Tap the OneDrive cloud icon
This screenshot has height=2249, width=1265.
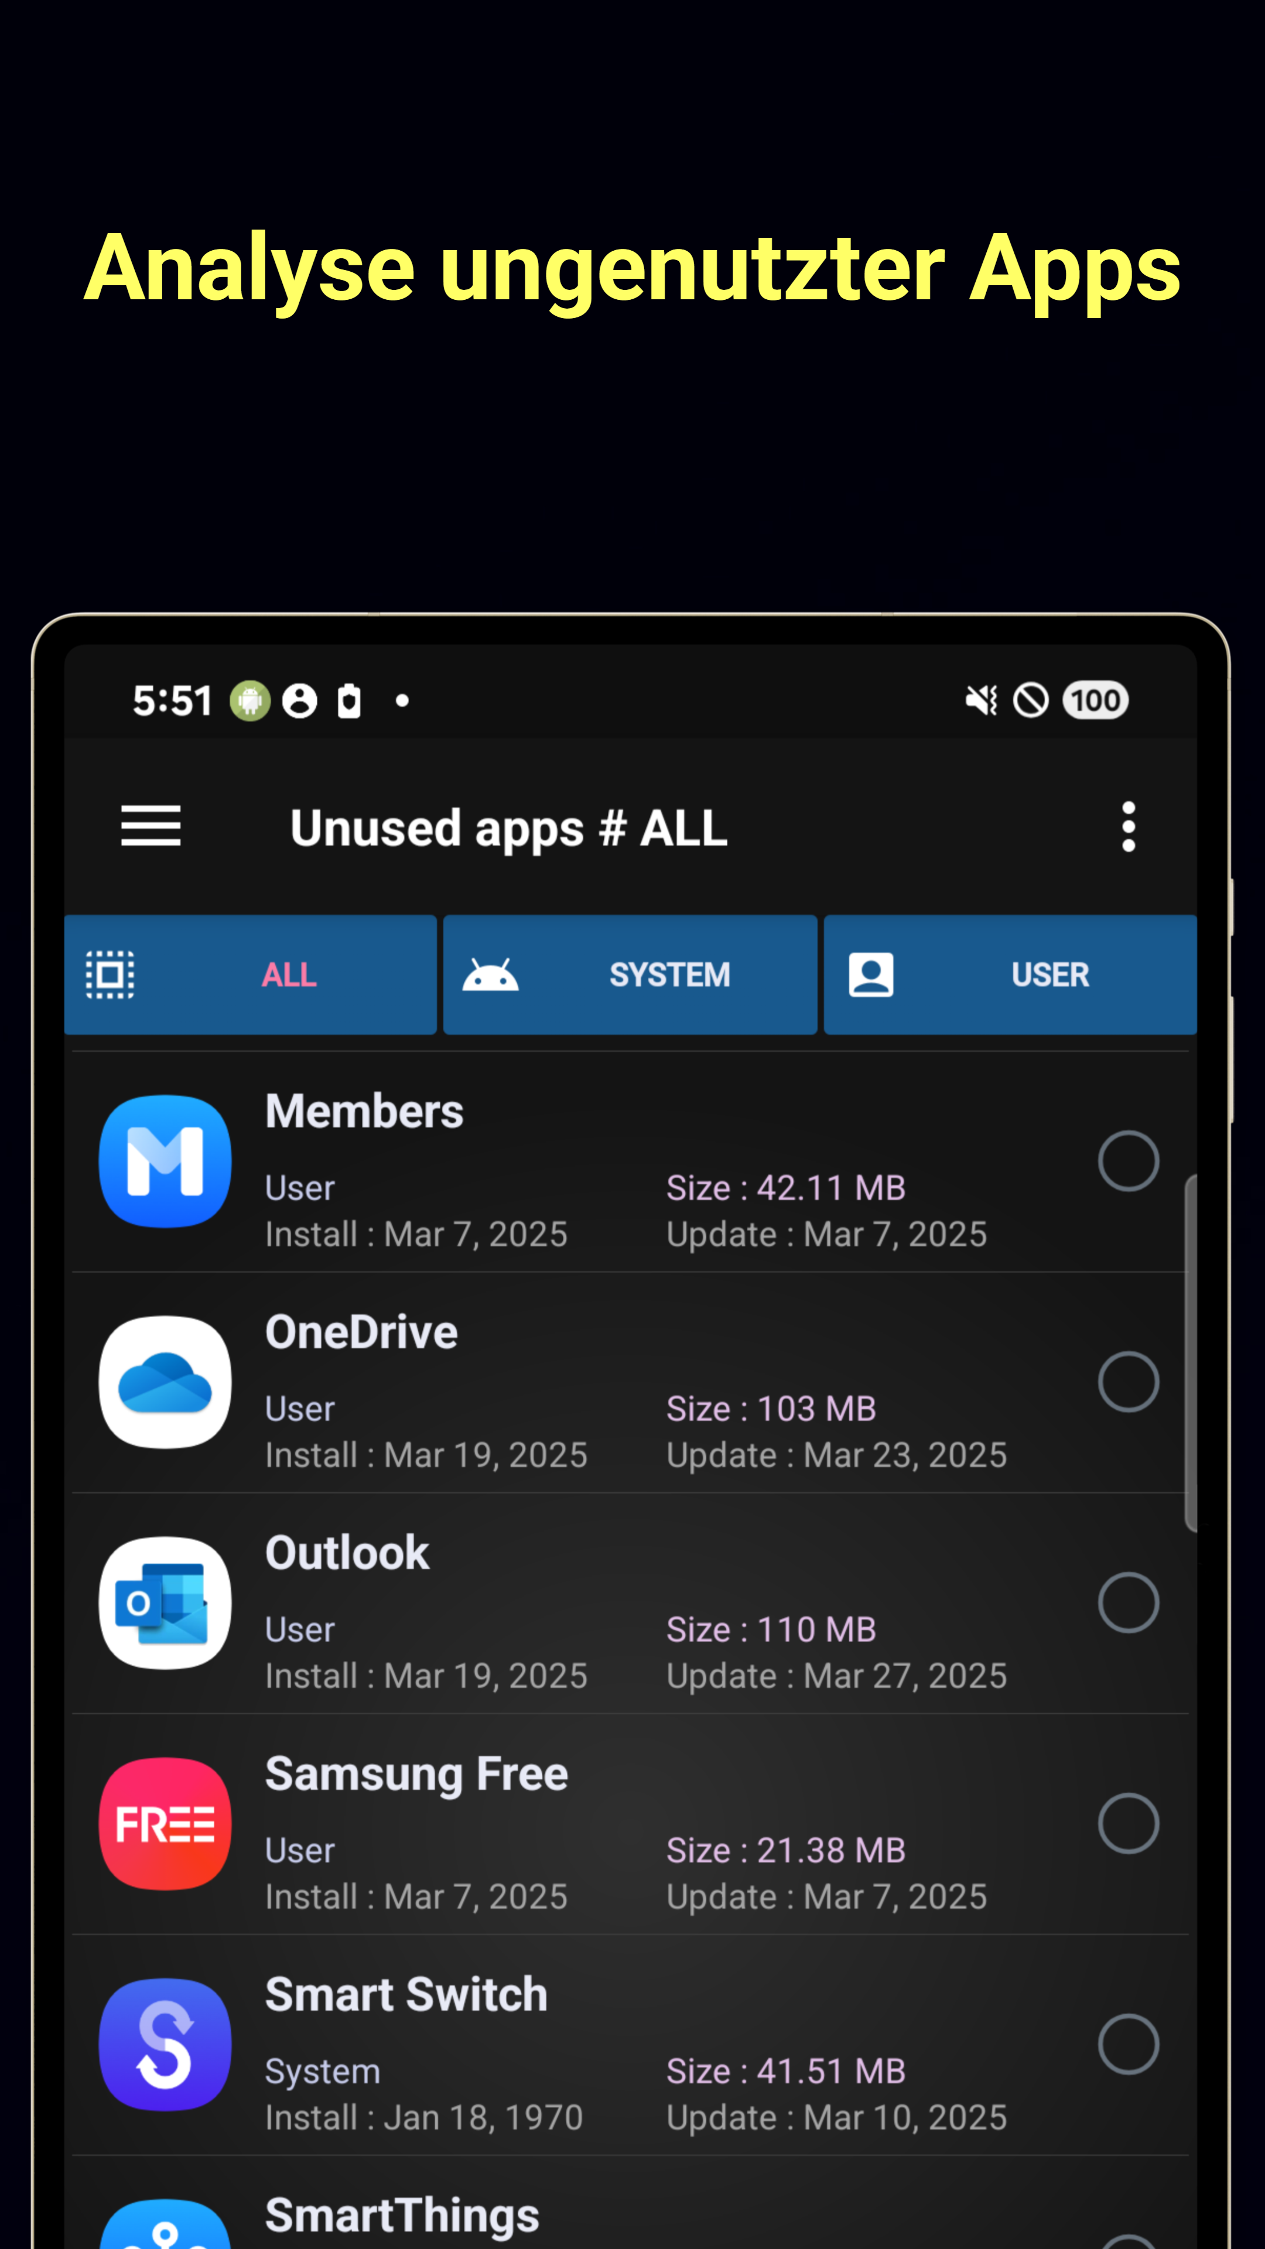coord(165,1381)
